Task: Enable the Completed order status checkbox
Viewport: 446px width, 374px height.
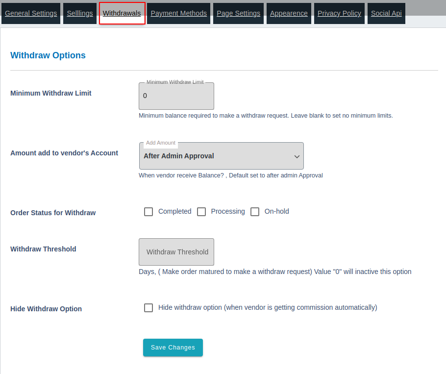Action: [x=149, y=211]
